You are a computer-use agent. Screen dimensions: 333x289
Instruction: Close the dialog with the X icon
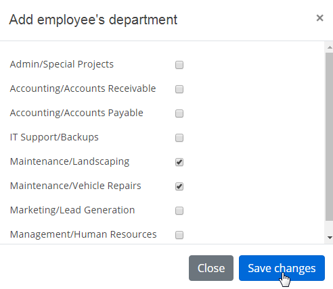pyautogui.click(x=319, y=18)
